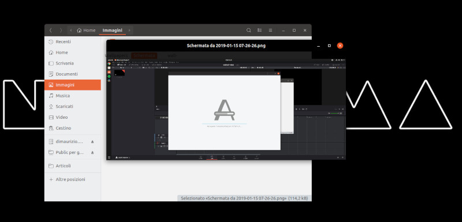462x222 pixels.
Task: Maximize the image preview window
Action: coord(329,46)
